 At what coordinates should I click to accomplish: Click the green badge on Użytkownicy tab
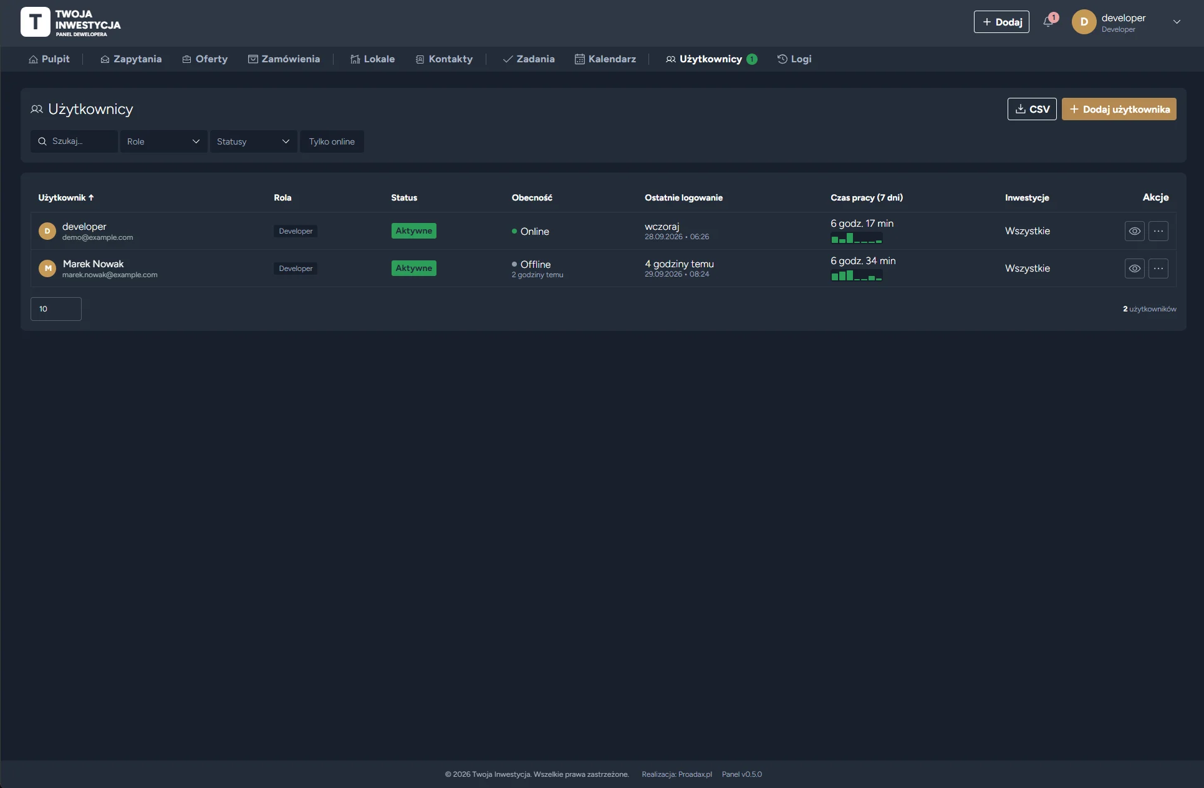(752, 59)
